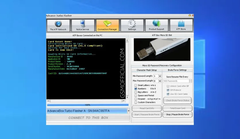240x139 pixels.
Task: Expand the Max Password Length dropdown
Action: 160,81
